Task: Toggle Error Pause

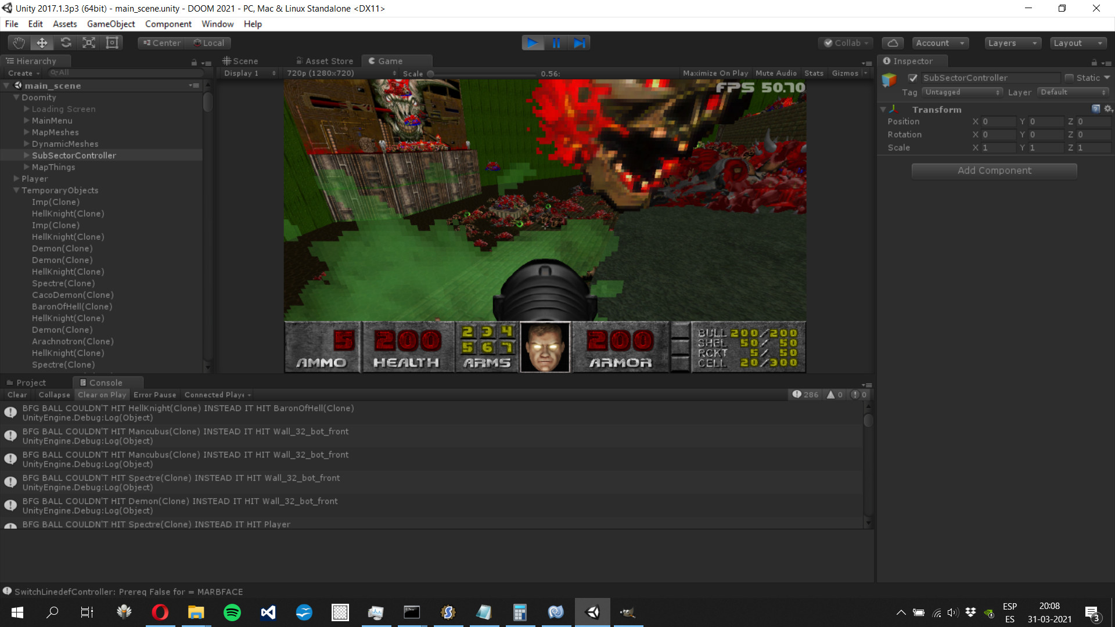Action: 154,395
